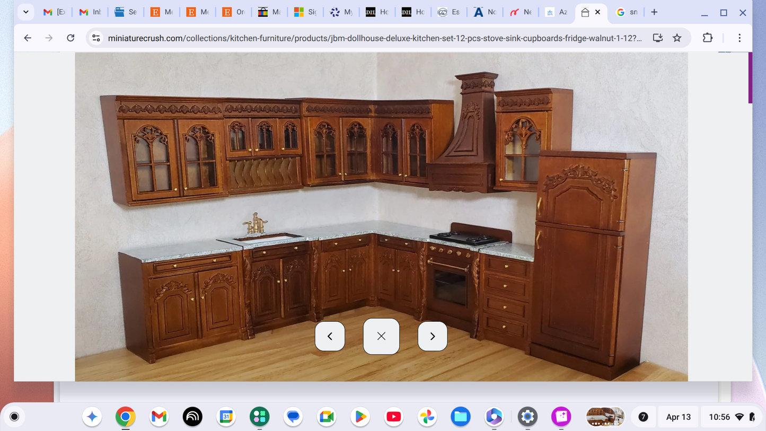Switch to the Etsy 'Or' tab
The image size is (766, 431).
pos(234,12)
